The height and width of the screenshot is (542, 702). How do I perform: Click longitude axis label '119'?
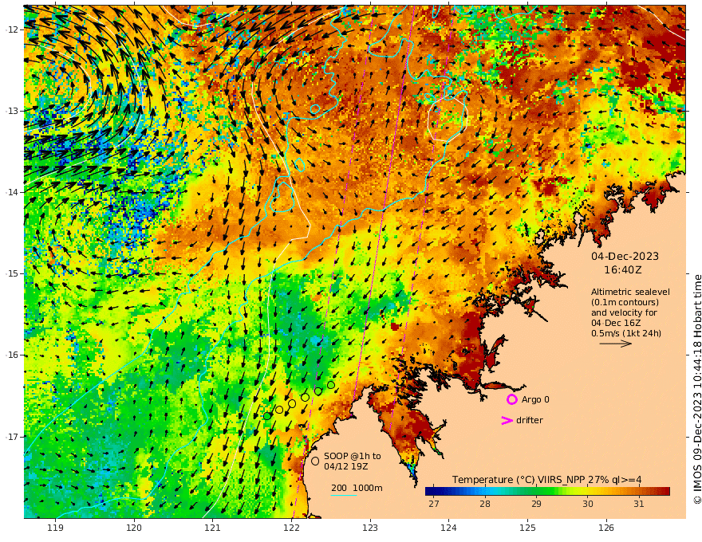coord(55,528)
